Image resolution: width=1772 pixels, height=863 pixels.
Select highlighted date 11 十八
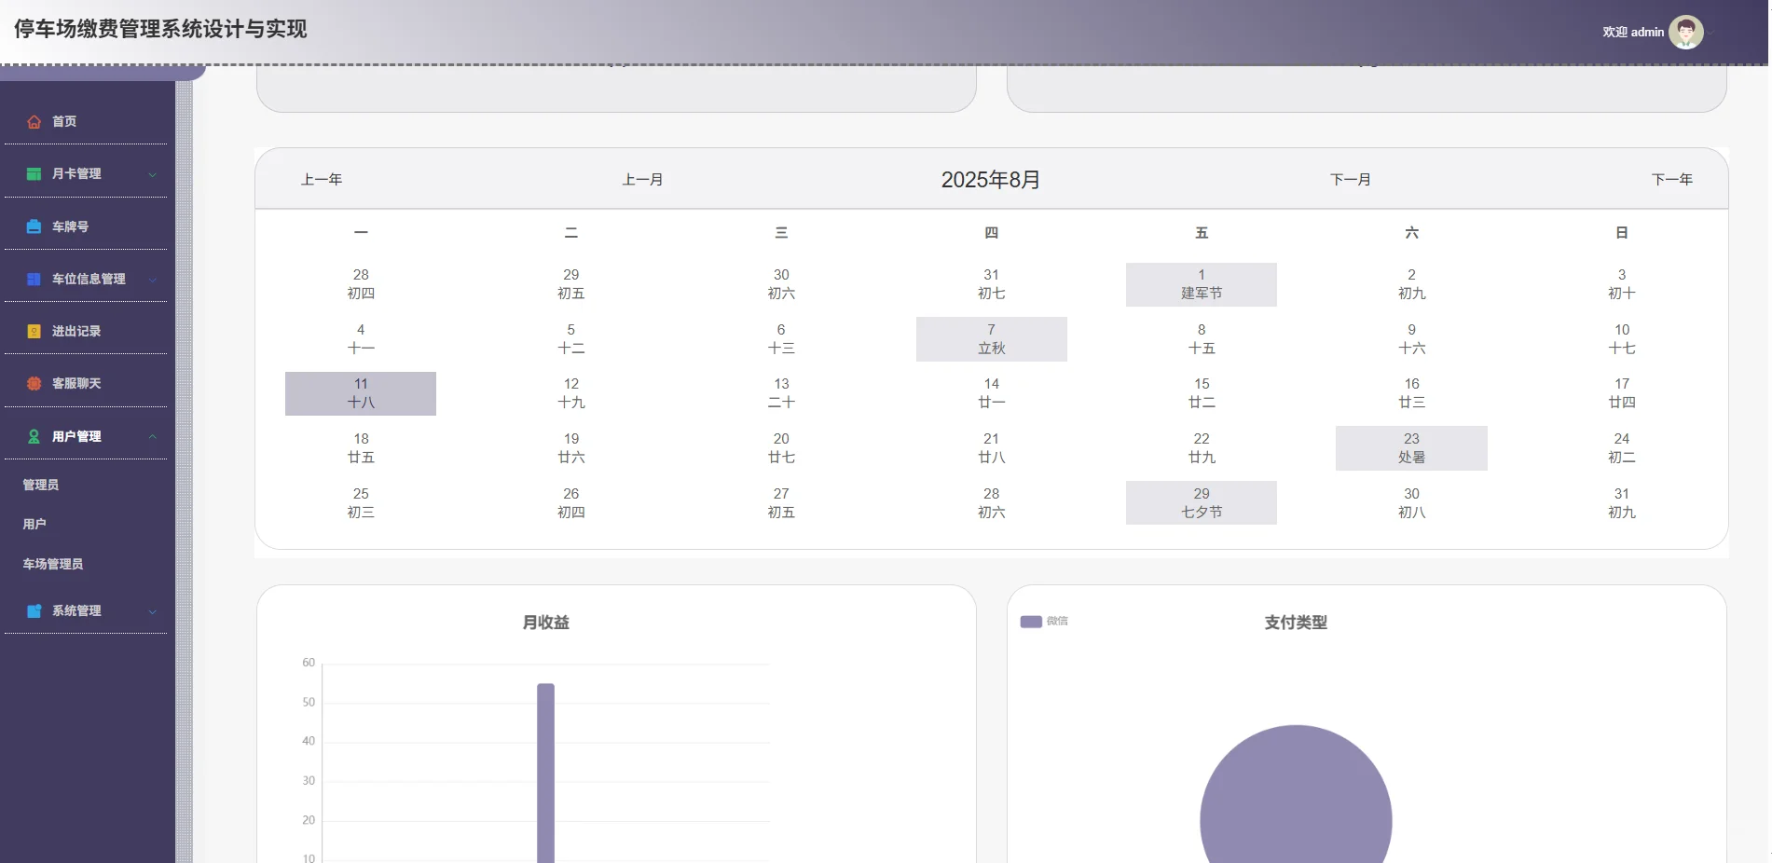(x=361, y=393)
